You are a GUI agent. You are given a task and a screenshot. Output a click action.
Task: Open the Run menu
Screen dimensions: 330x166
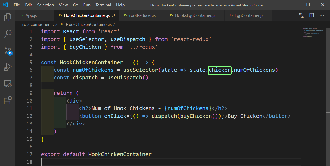point(87,5)
